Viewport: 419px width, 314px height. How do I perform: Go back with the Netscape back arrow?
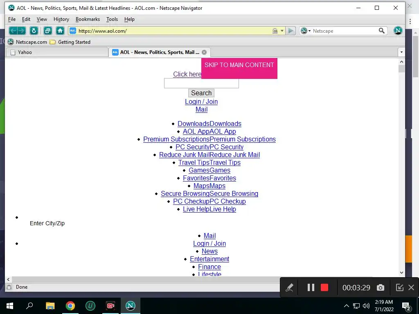[13, 31]
